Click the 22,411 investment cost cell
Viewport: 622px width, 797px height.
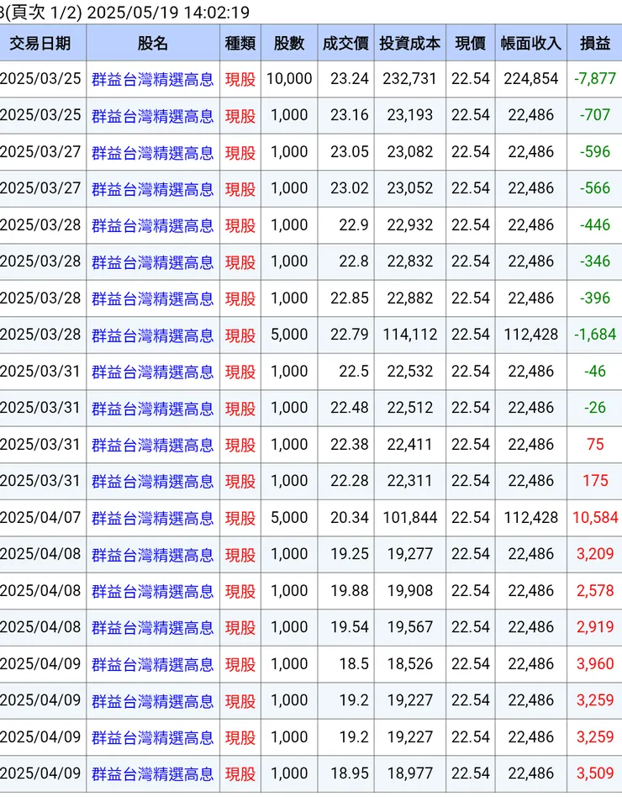pos(409,445)
